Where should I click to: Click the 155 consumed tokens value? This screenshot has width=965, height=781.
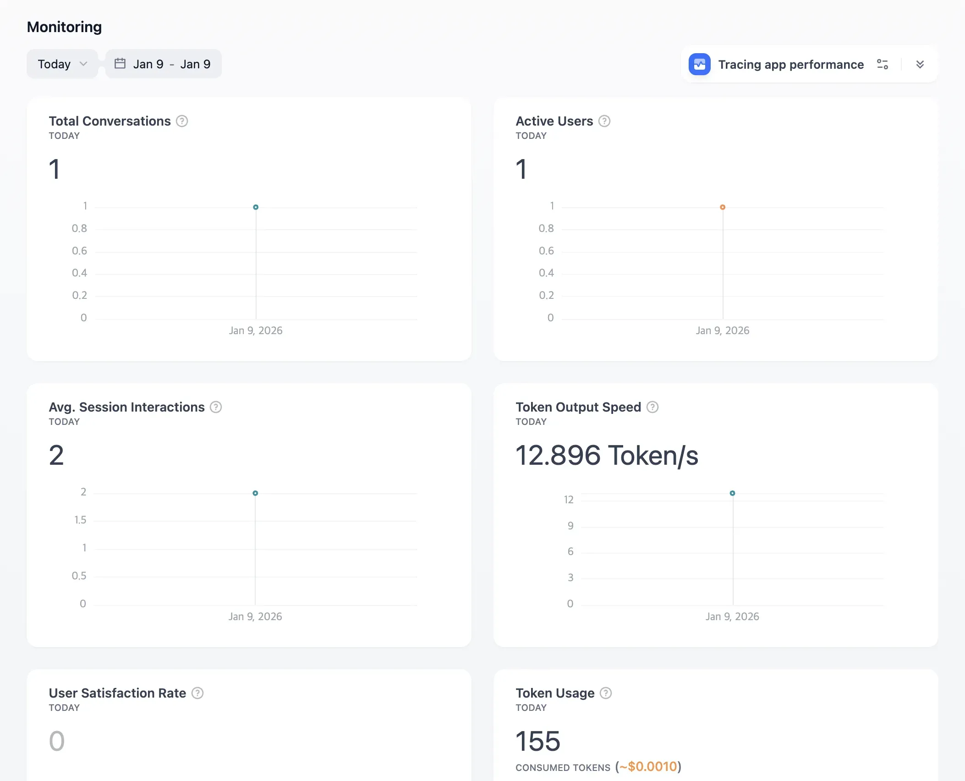point(537,742)
